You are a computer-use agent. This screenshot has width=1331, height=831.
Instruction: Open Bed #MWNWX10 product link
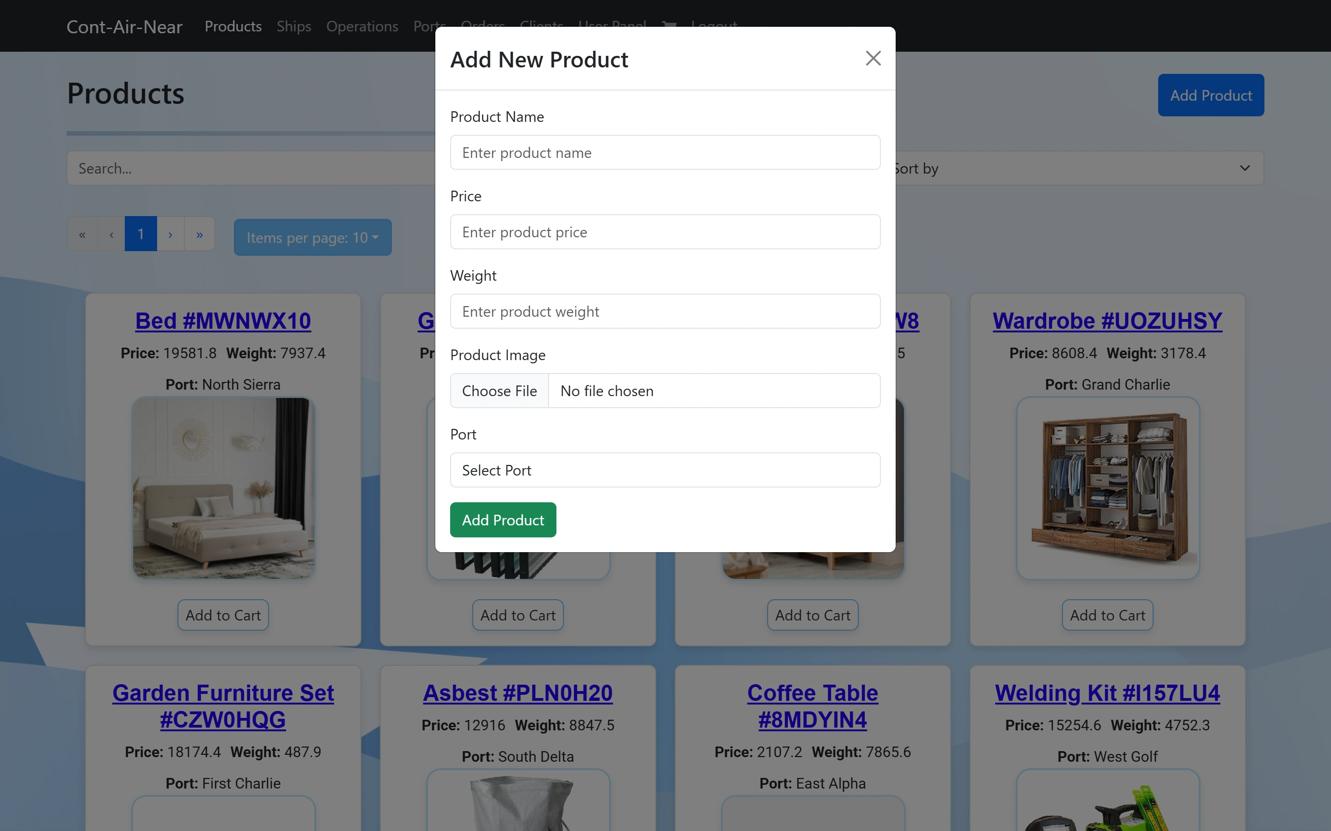click(223, 320)
